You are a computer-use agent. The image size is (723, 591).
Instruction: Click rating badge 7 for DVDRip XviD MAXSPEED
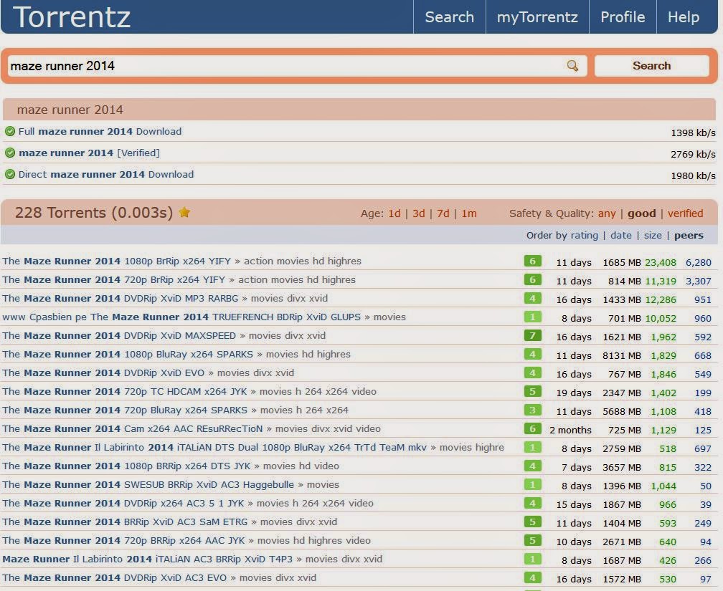pyautogui.click(x=532, y=336)
